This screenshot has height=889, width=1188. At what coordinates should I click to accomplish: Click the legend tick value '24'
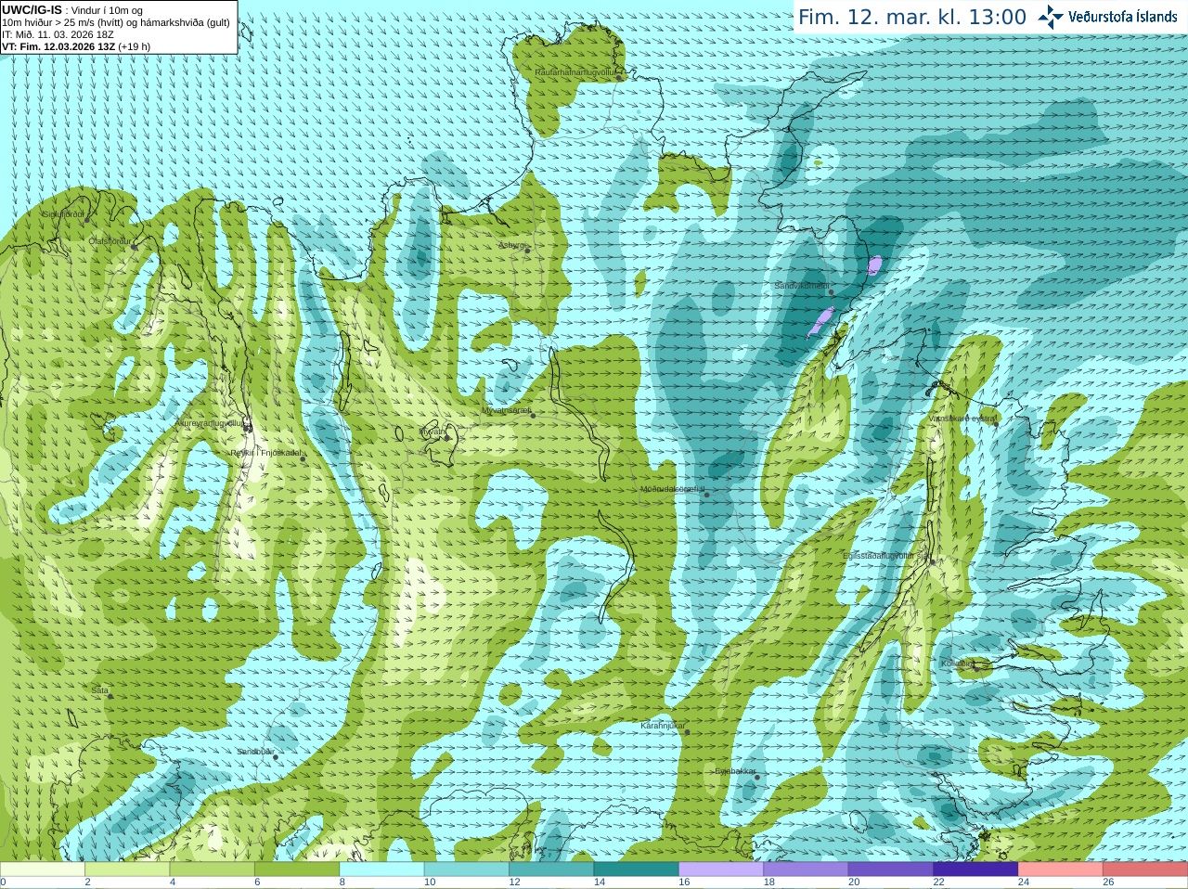click(x=1024, y=883)
